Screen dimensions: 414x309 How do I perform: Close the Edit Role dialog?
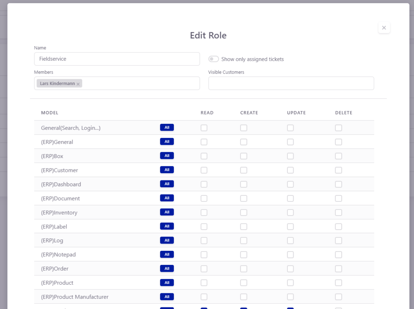384,28
